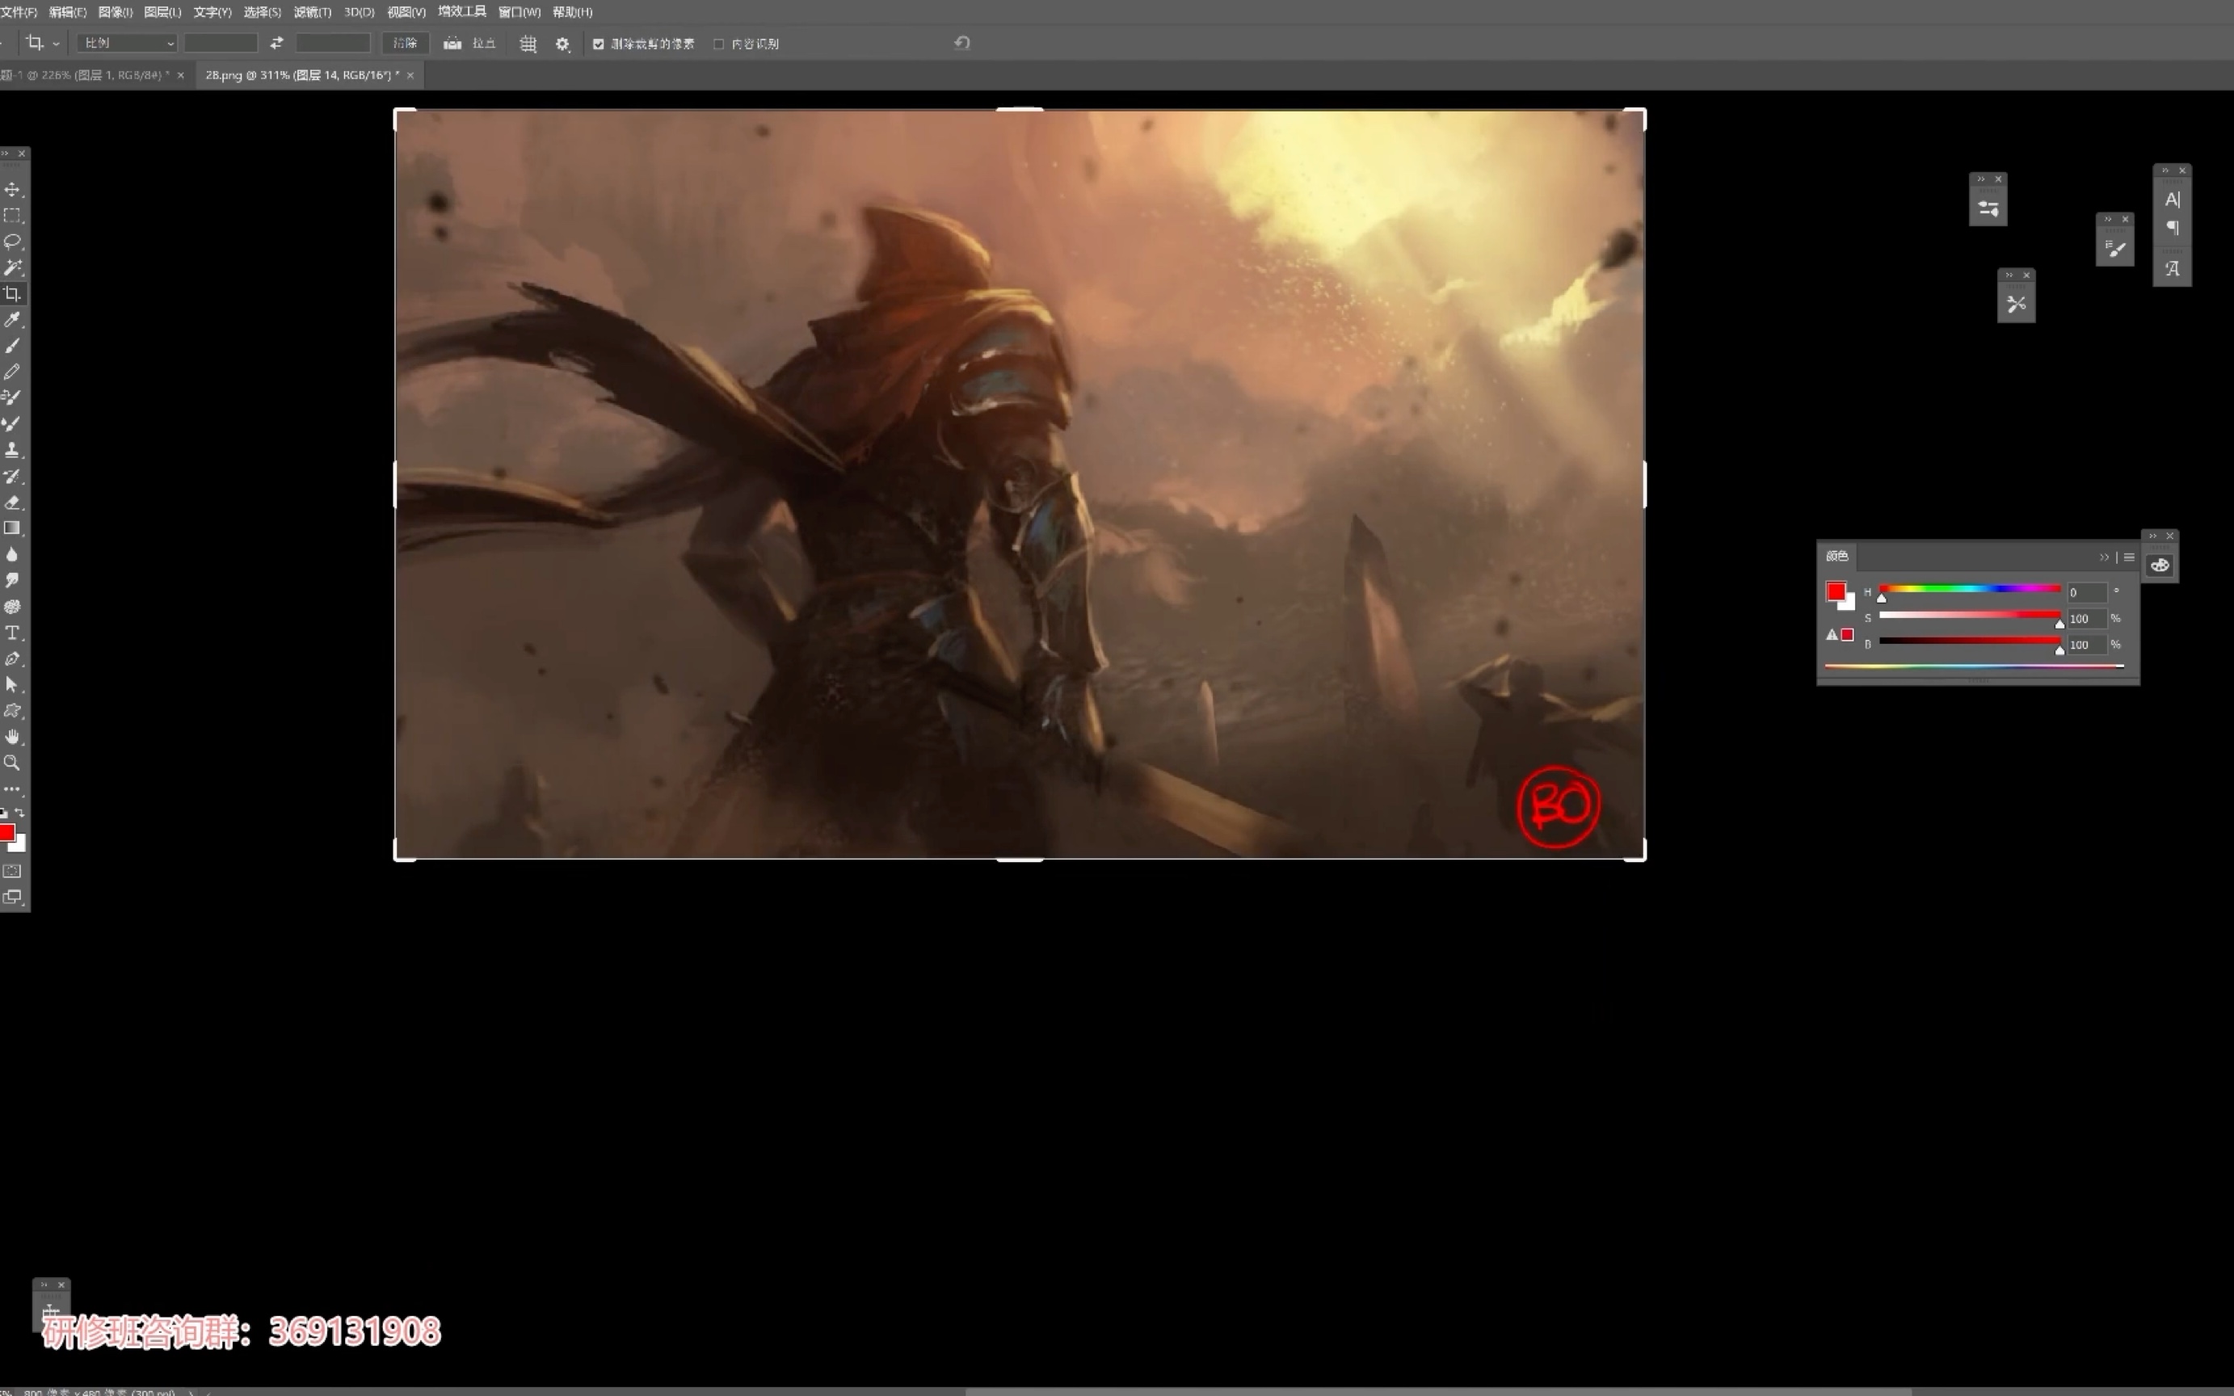
Task: Swap crop width and height values
Action: [x=276, y=43]
